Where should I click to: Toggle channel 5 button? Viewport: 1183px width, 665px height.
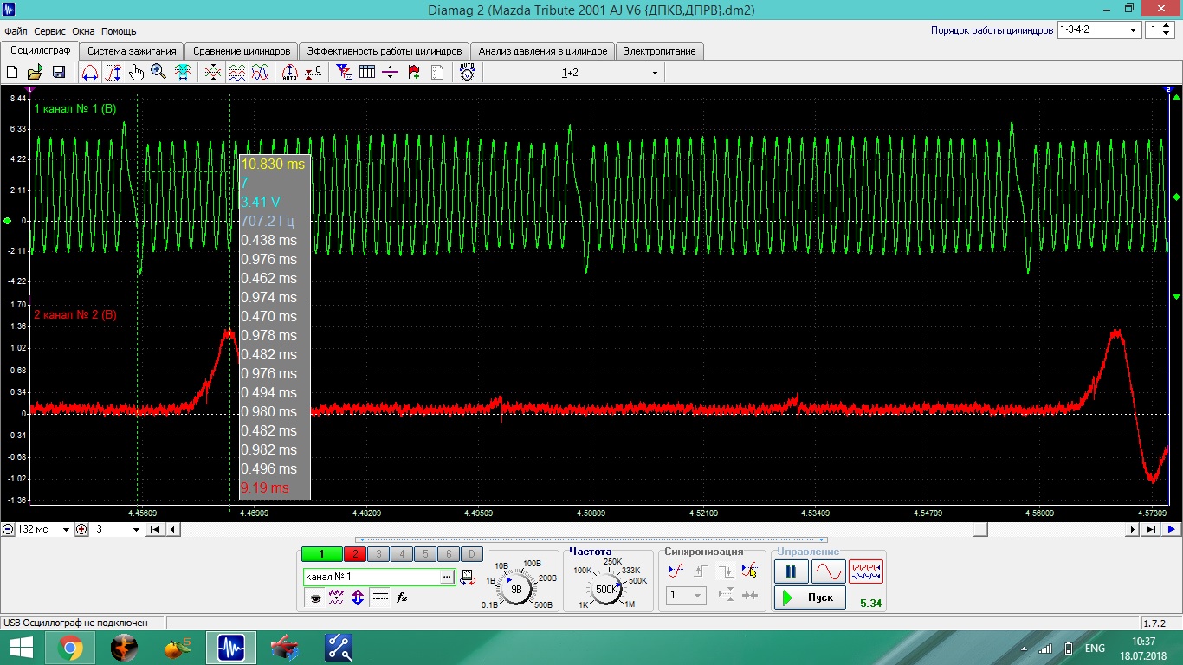coord(424,554)
